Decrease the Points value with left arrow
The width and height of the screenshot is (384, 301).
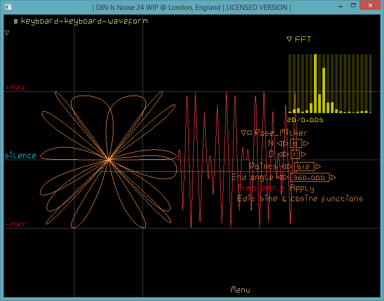pos(283,167)
